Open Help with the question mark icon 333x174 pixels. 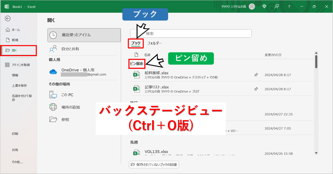[289, 7]
